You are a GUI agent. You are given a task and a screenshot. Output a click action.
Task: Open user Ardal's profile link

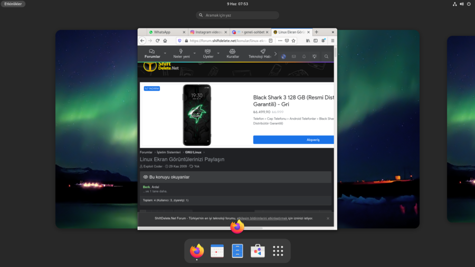coord(155,187)
